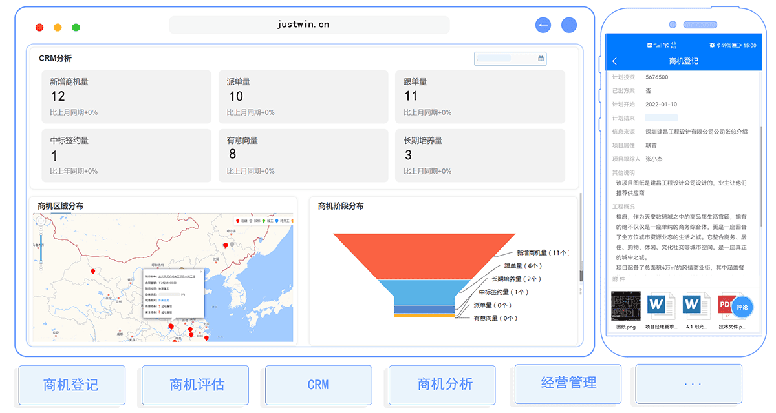This screenshot has height=413, width=776.
Task: Open the project name link in the map popup
Action: point(177,276)
